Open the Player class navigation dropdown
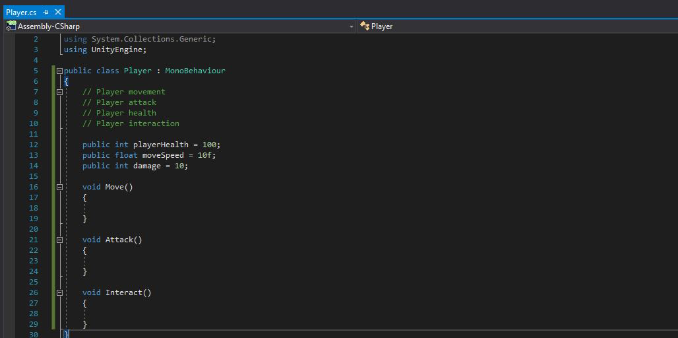The width and height of the screenshot is (678, 338). coord(517,26)
